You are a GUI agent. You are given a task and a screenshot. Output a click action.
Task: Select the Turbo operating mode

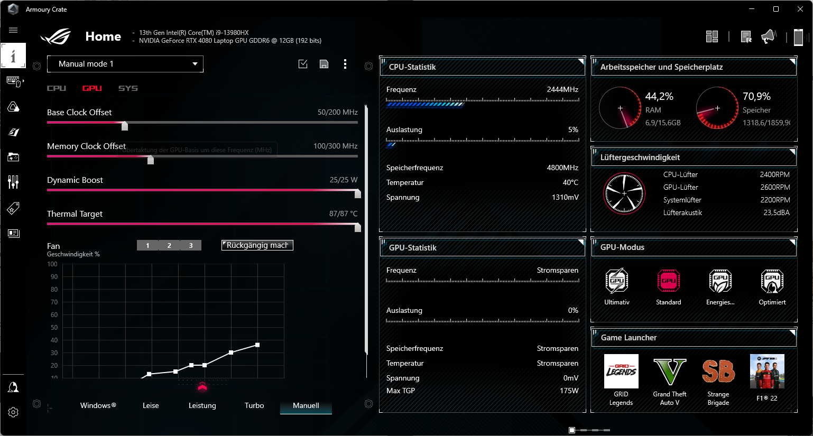coord(254,405)
